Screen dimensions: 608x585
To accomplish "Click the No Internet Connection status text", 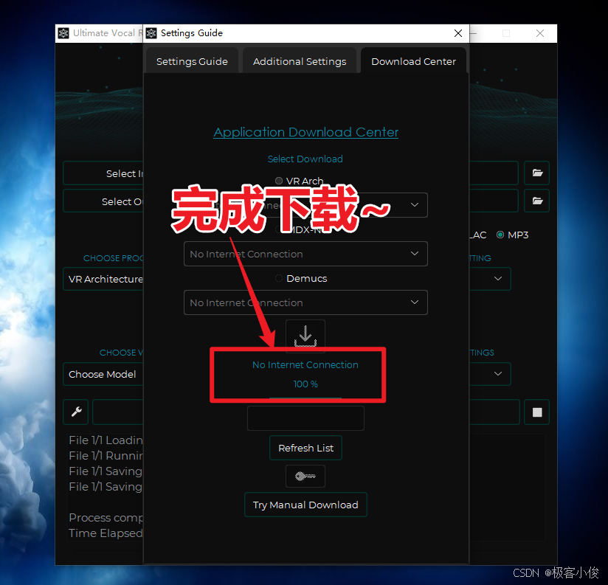I will [x=305, y=365].
